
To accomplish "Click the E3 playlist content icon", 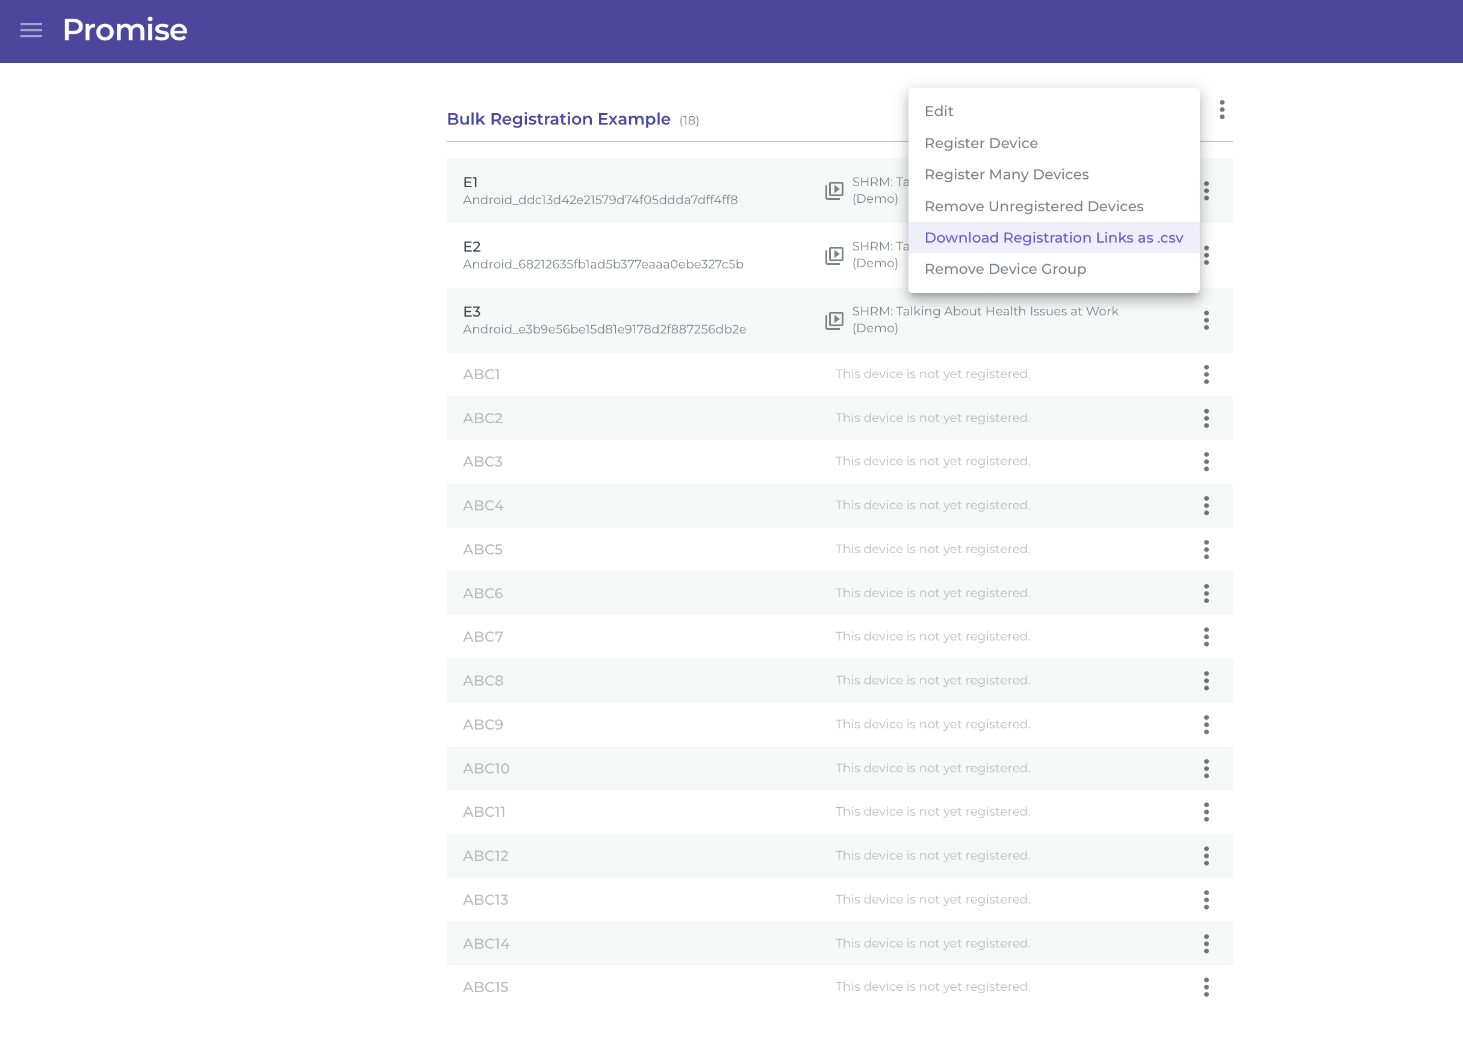I will pos(834,320).
